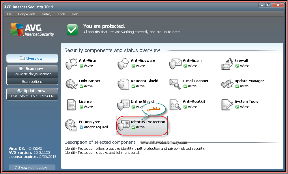Open Scan options

32,82
